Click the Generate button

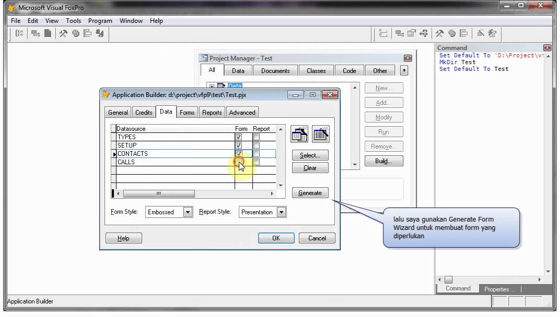[310, 193]
